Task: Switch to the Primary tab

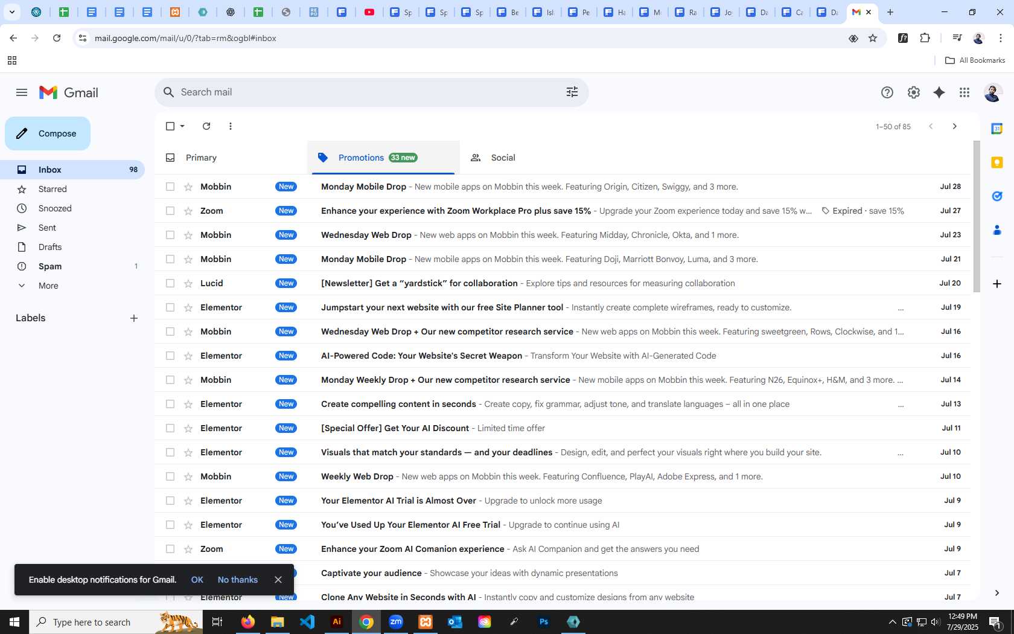Action: point(231,158)
